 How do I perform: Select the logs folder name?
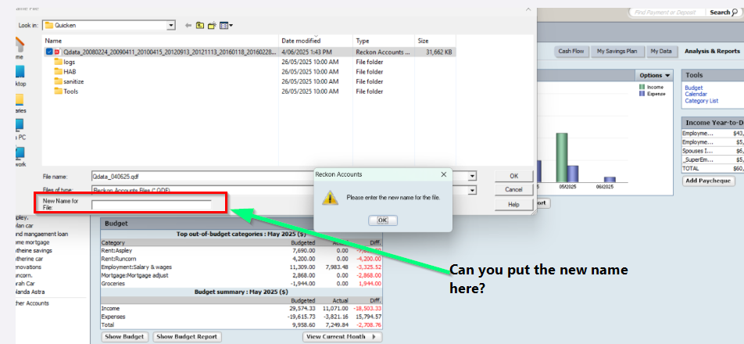point(70,62)
